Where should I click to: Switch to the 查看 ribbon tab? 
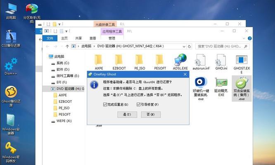pos(93,38)
